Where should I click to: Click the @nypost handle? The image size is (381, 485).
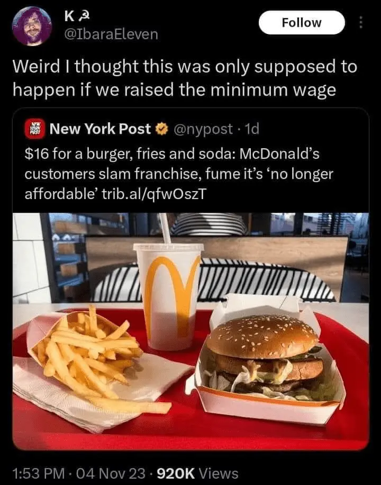203,129
